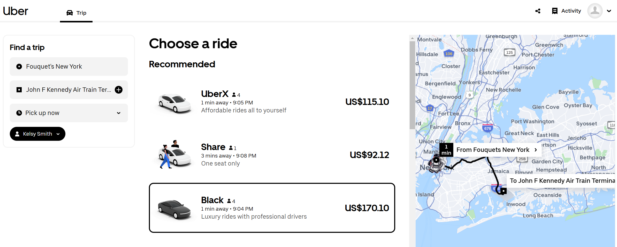Switch to the Trip tab

76,13
